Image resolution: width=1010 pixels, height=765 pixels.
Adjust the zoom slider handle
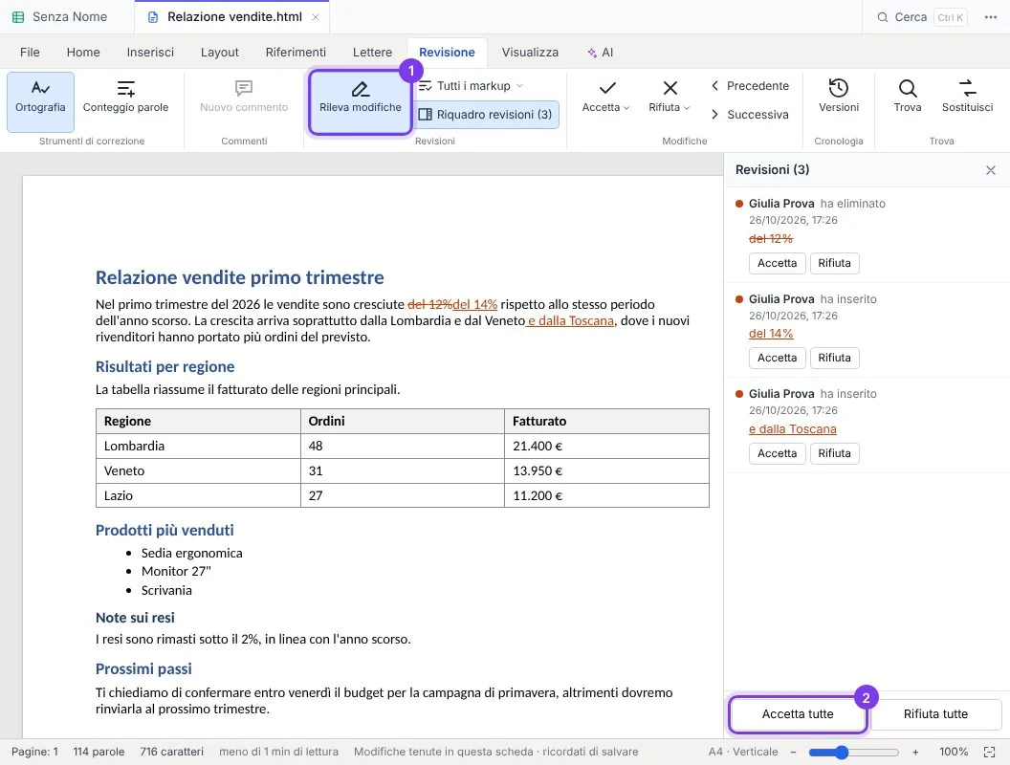click(842, 753)
